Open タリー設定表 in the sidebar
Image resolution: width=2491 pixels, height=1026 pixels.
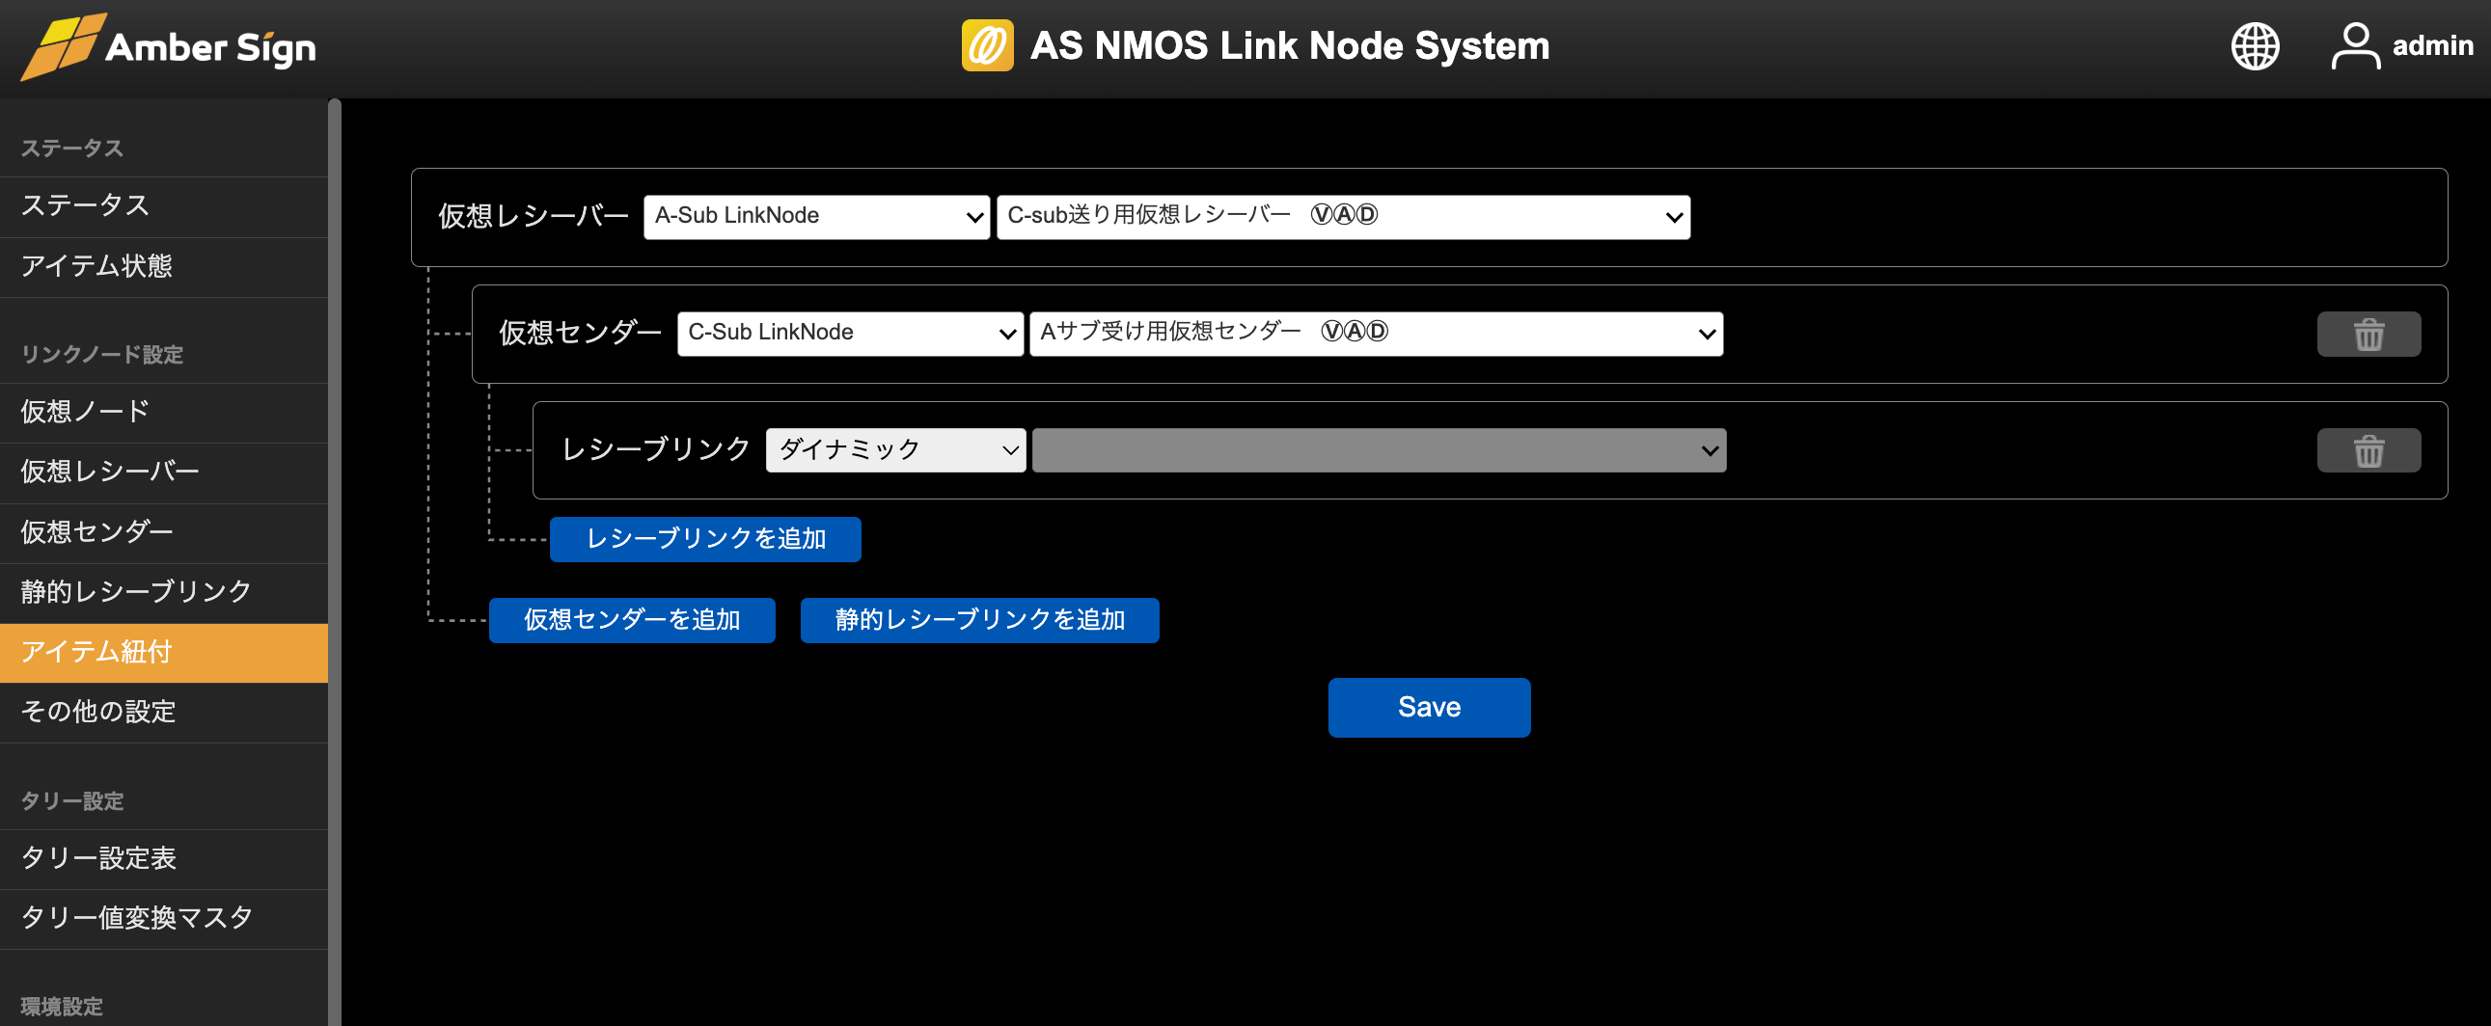(x=163, y=859)
